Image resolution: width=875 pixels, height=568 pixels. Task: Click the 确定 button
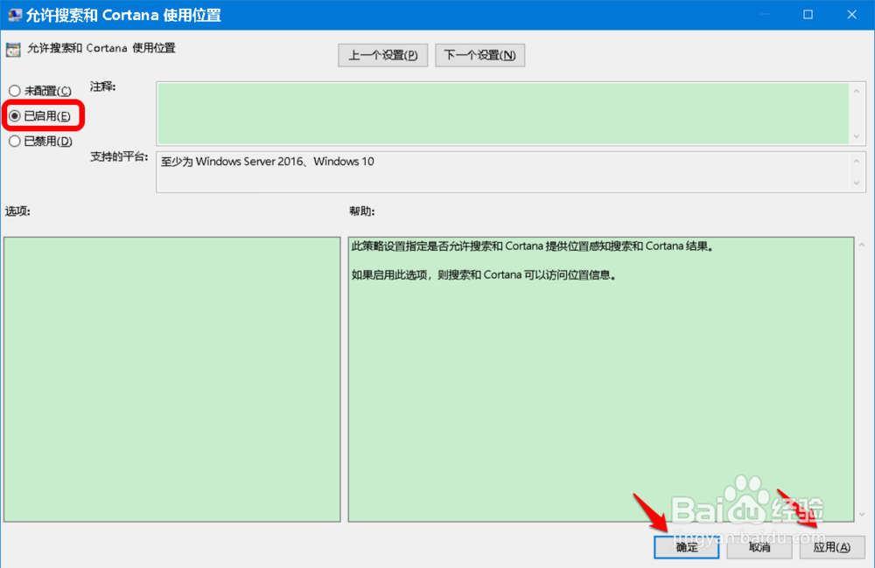coord(686,547)
